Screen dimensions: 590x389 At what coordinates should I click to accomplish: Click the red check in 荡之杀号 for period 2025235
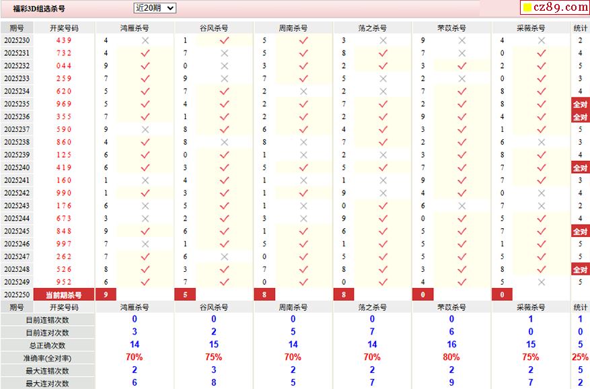[383, 104]
